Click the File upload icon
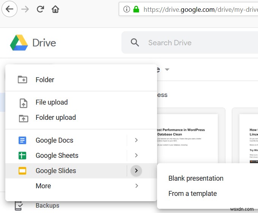Image resolution: width=258 pixels, height=213 pixels. click(x=23, y=103)
